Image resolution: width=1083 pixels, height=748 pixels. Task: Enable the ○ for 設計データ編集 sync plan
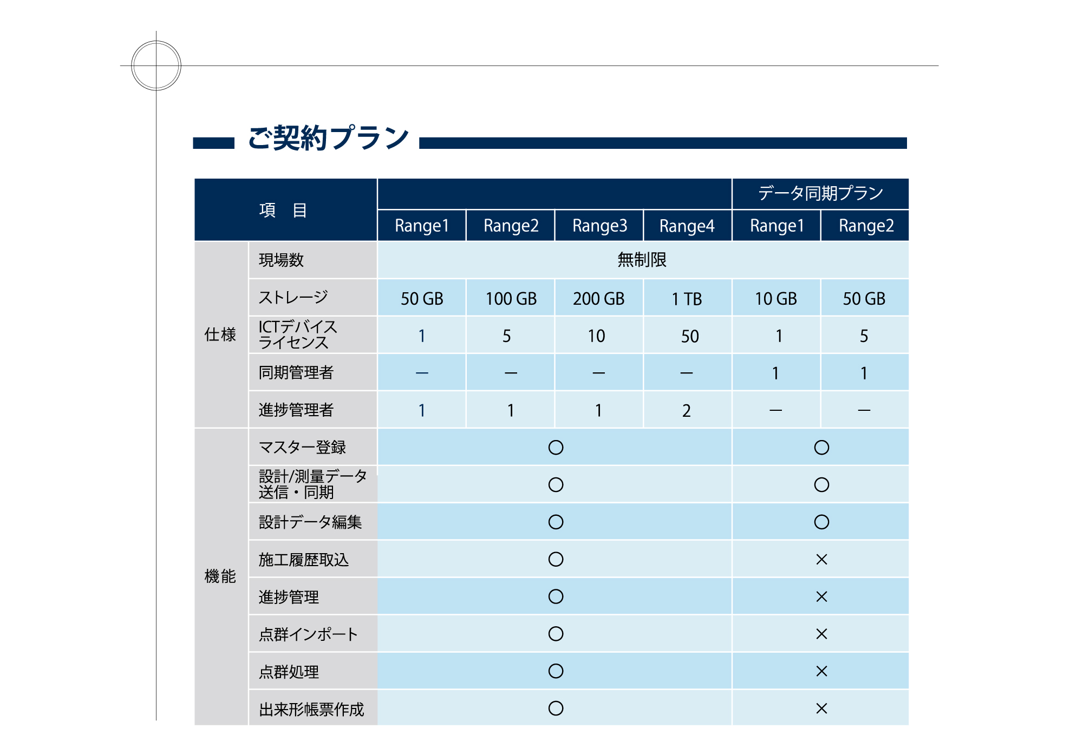[820, 522]
